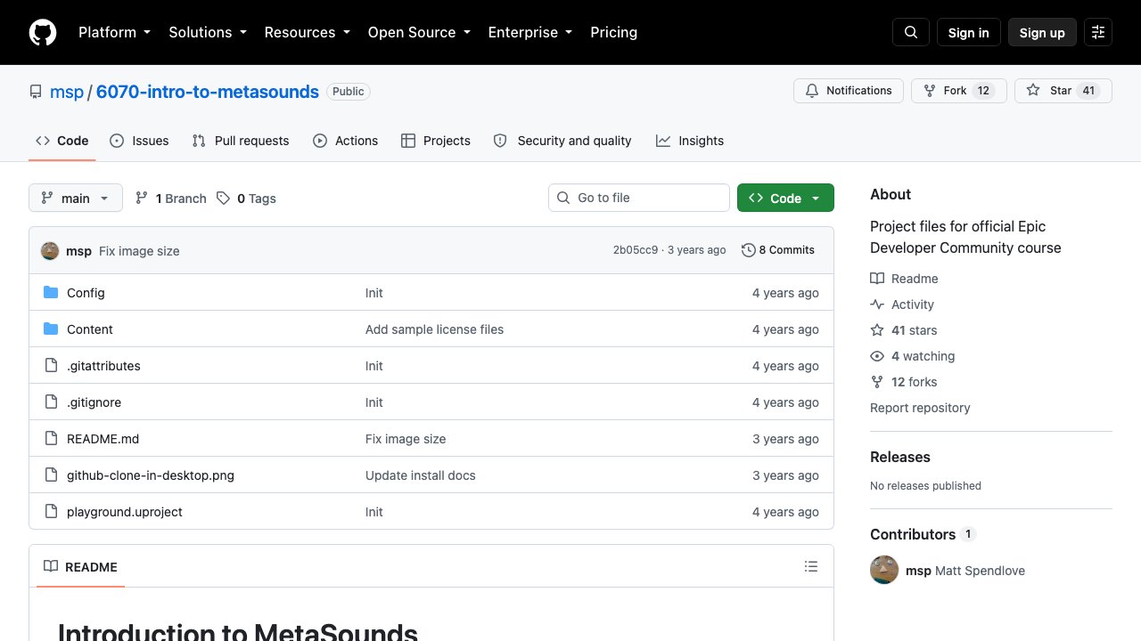Open msp Matt Spendlove contributor profile
The width and height of the screenshot is (1141, 641).
click(965, 571)
